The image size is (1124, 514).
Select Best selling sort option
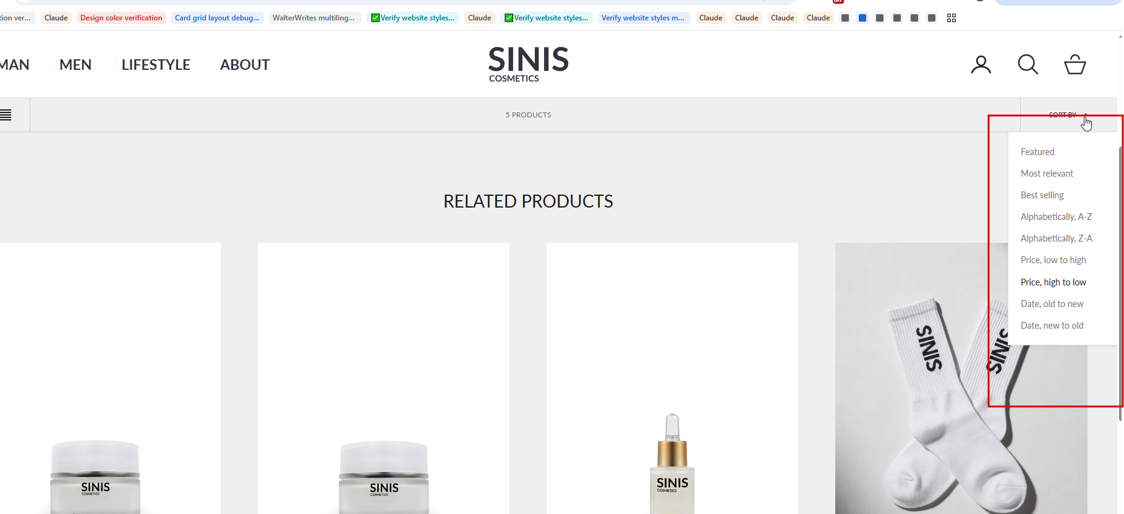1042,195
